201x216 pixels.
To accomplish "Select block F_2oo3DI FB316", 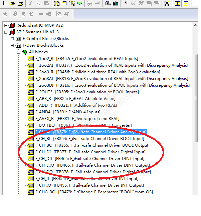I will 113,85.
